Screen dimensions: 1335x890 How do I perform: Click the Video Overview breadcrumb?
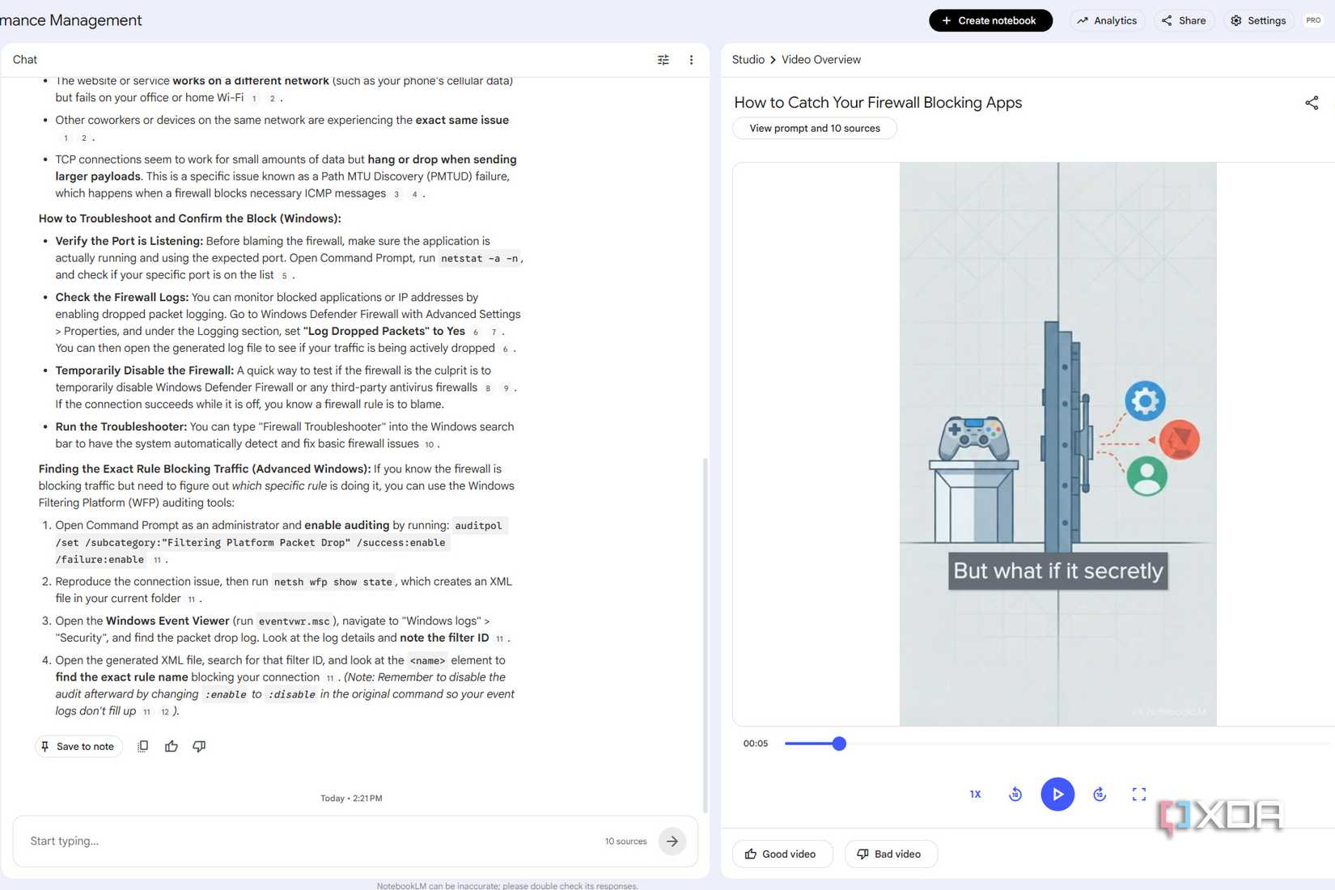pos(820,60)
